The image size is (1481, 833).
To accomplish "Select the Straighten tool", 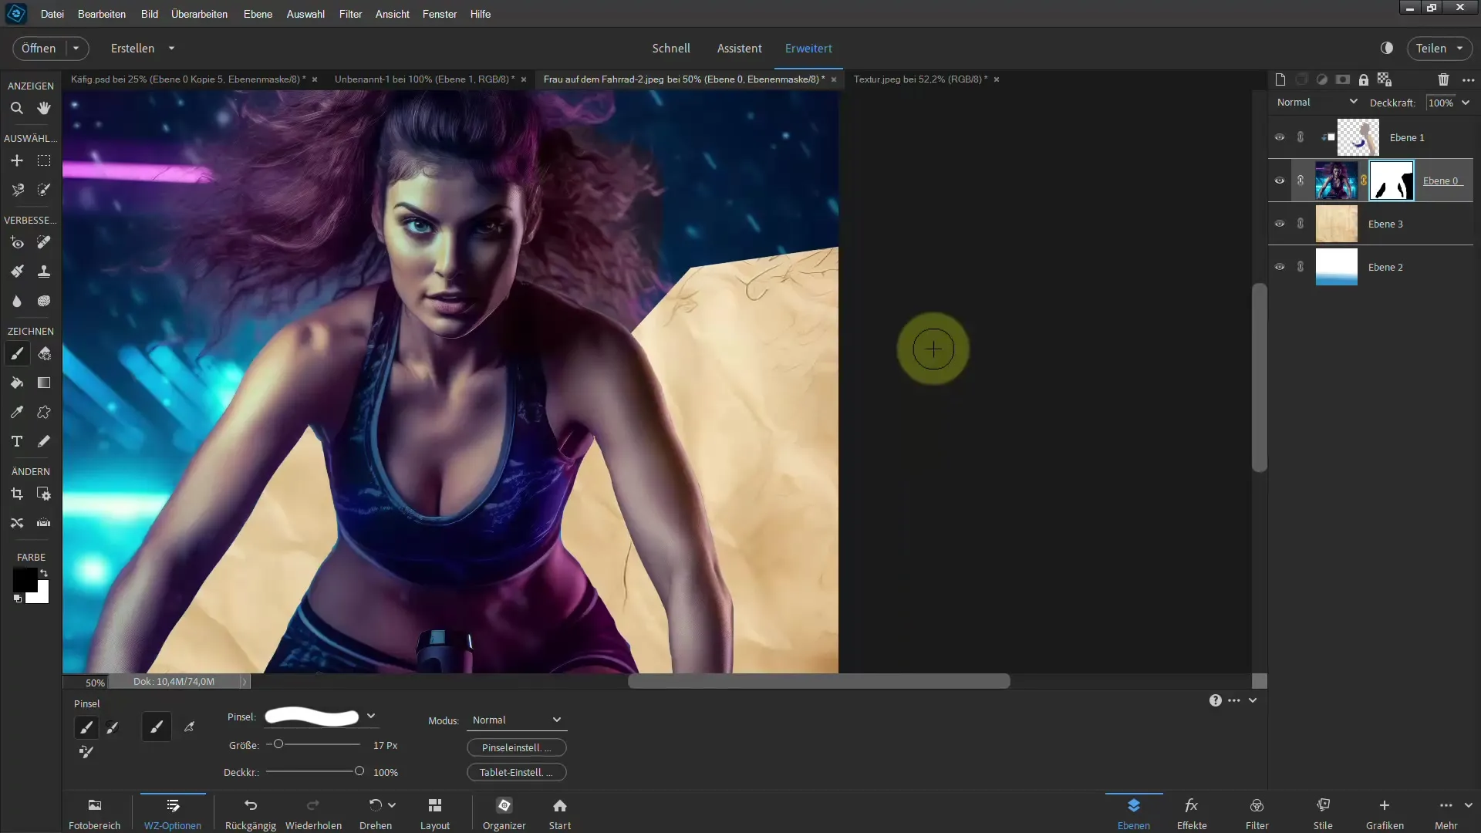I will click(44, 523).
